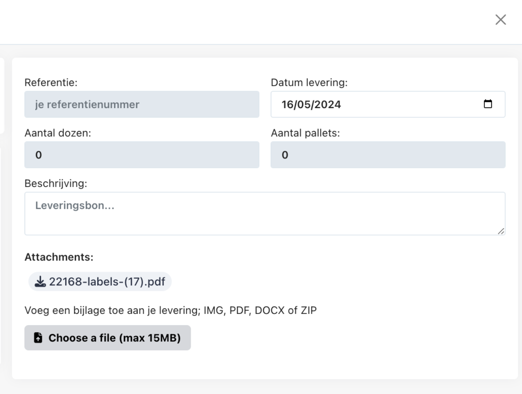Close the dialog with the X icon
This screenshot has width=522, height=394.
(x=501, y=20)
